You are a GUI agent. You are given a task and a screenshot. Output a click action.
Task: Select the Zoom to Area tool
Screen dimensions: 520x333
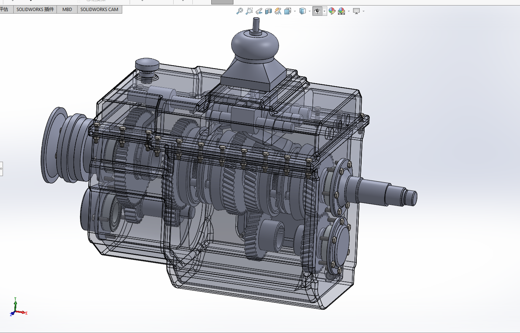point(249,11)
